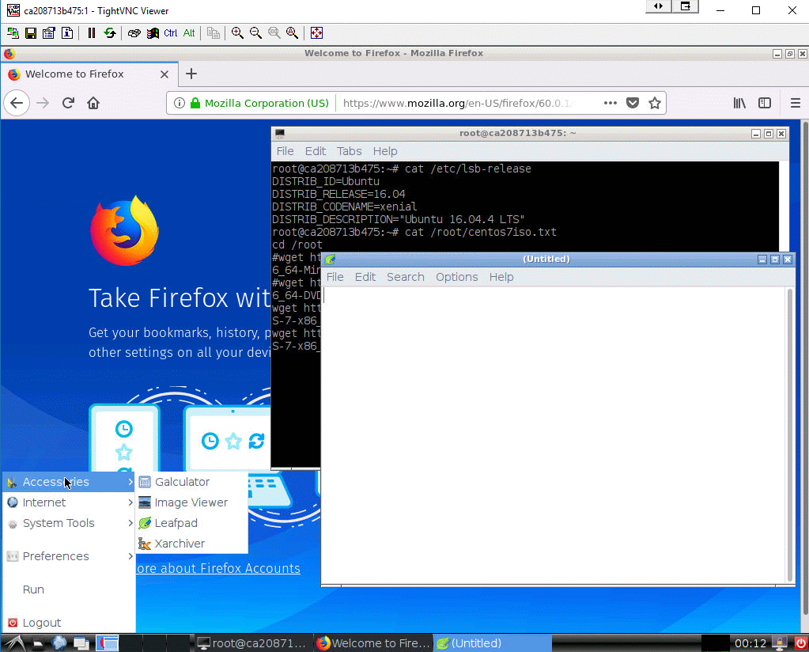Open terminal Help menu

click(x=385, y=151)
